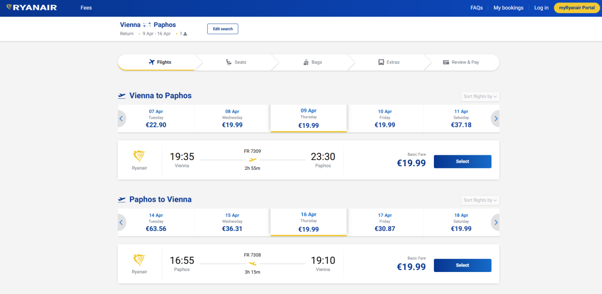This screenshot has width=602, height=294.
Task: Choose 08 Apr Wednesday outbound date
Action: pos(232,119)
